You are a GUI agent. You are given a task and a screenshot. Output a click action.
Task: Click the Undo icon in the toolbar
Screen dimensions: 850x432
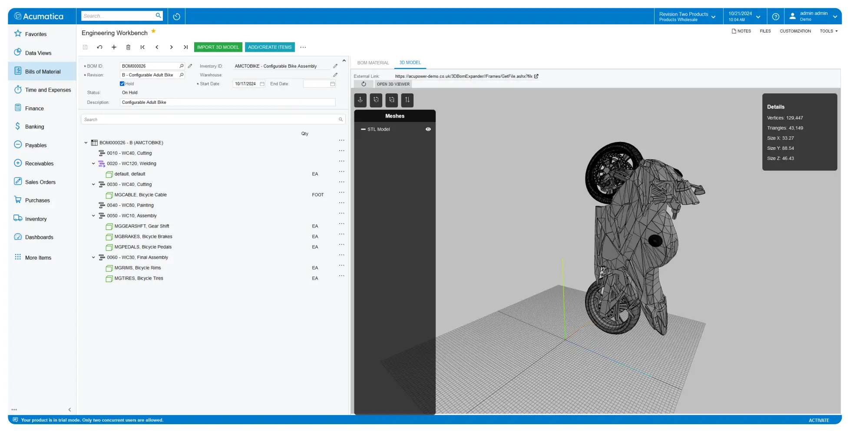point(99,47)
